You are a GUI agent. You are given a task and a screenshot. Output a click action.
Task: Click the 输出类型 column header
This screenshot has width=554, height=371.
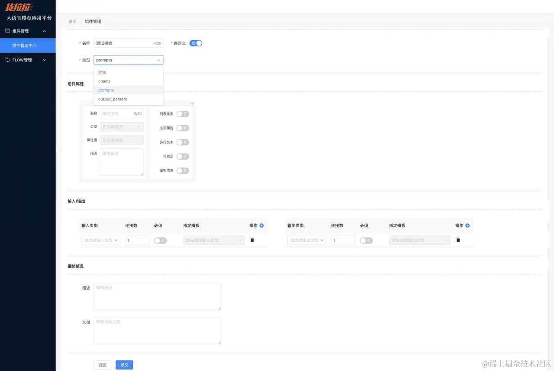(296, 226)
